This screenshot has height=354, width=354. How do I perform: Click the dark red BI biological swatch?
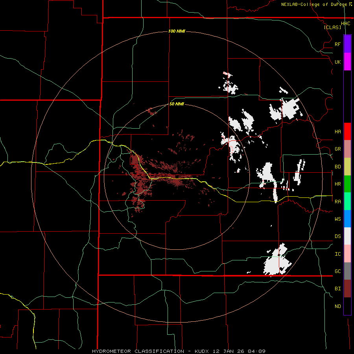click(347, 289)
